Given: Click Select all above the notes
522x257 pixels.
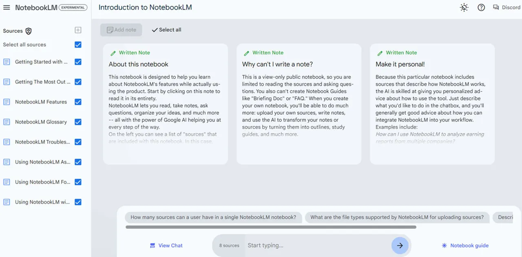Looking at the screenshot, I should 166,30.
